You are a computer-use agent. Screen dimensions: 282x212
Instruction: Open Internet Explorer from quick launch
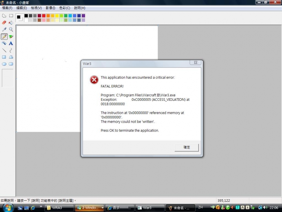point(33,208)
